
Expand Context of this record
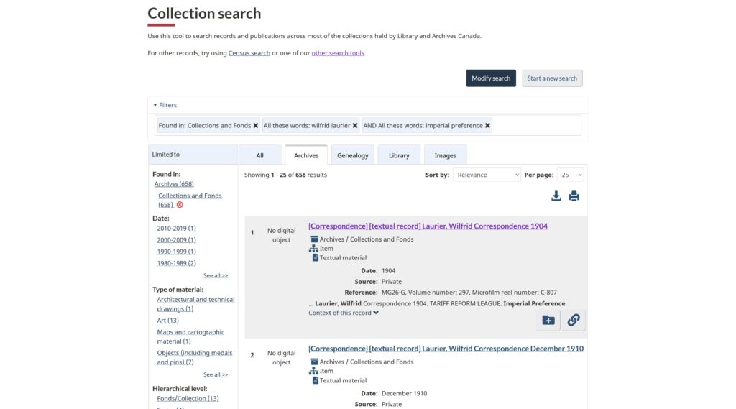(344, 313)
